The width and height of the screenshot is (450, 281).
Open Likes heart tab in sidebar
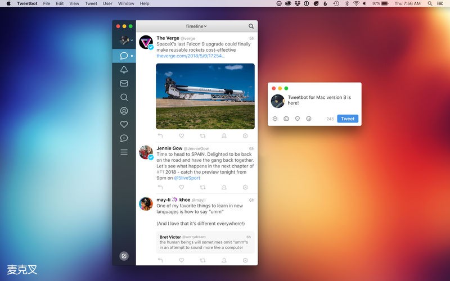tap(124, 124)
